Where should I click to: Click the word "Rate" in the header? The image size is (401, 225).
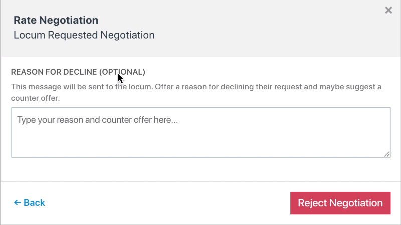(x=24, y=20)
